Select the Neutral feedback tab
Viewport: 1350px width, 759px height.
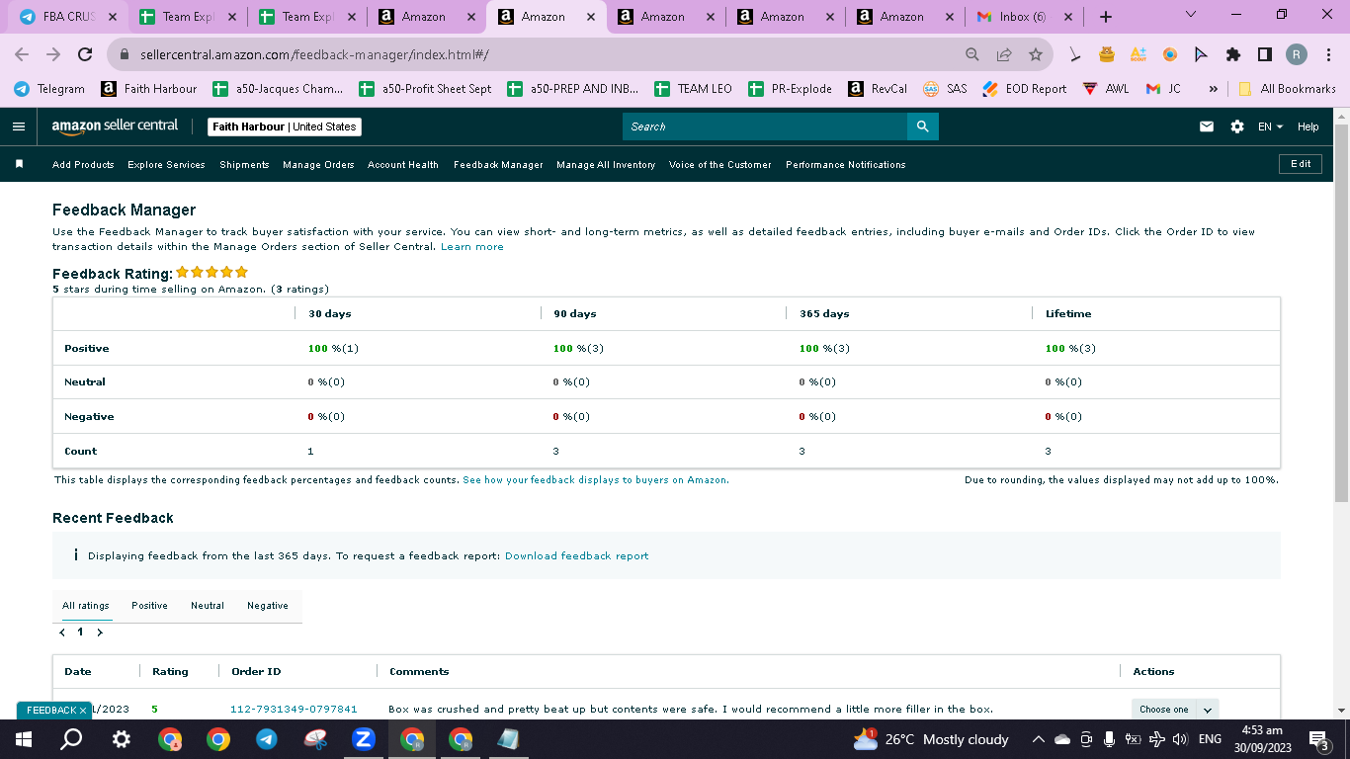tap(208, 606)
